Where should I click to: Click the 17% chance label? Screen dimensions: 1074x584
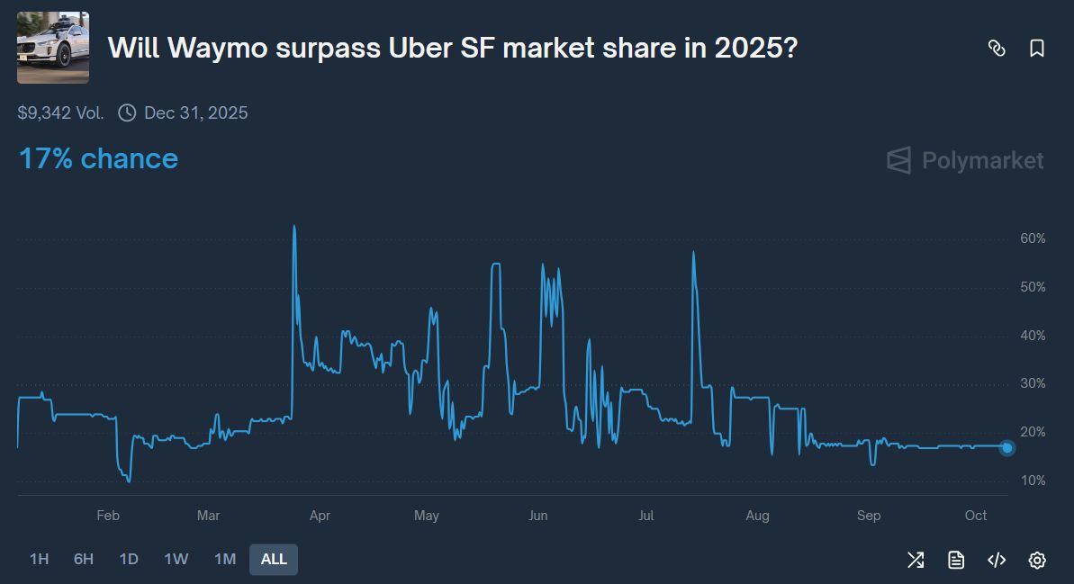tap(98, 159)
